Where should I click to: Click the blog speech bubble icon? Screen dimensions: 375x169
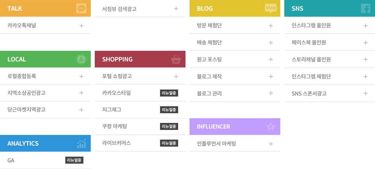point(271,8)
